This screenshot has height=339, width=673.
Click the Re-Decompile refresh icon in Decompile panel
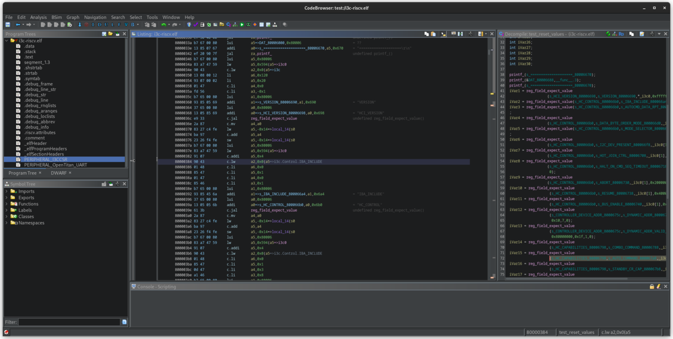(x=608, y=34)
